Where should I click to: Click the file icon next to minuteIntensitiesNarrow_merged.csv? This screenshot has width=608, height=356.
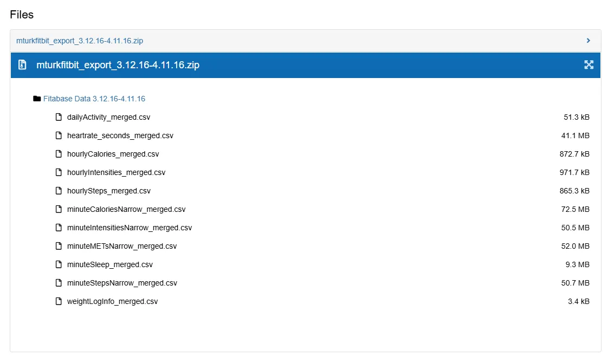pos(59,228)
